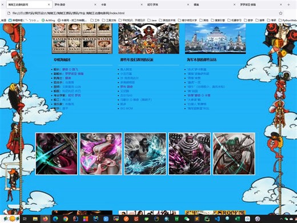The image size is (297, 223).
Task: Click the navigator 娜美 link
Action: tap(68, 78)
